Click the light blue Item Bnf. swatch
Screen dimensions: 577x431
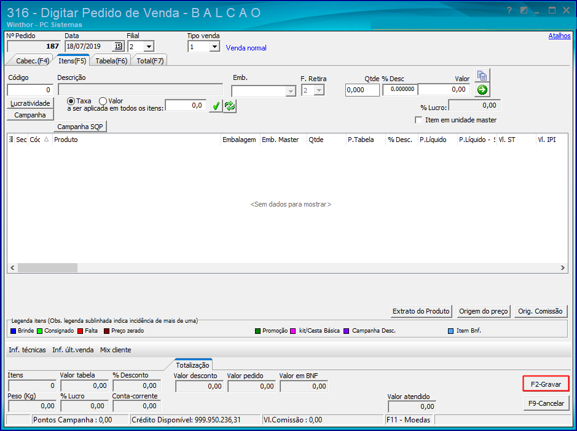click(x=451, y=331)
